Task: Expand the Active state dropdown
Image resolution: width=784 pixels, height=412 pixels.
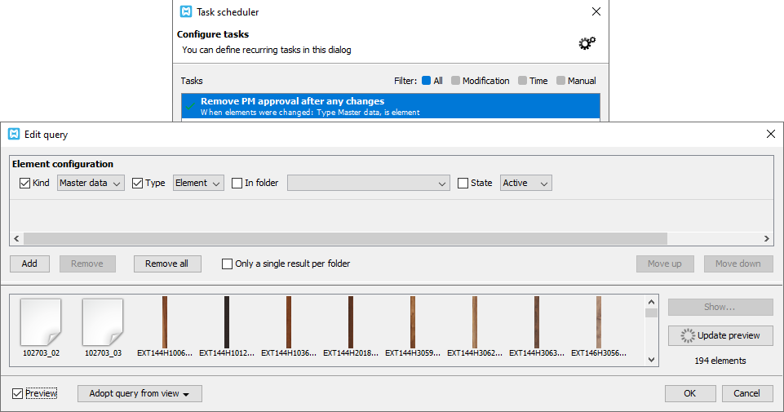Action: click(526, 183)
